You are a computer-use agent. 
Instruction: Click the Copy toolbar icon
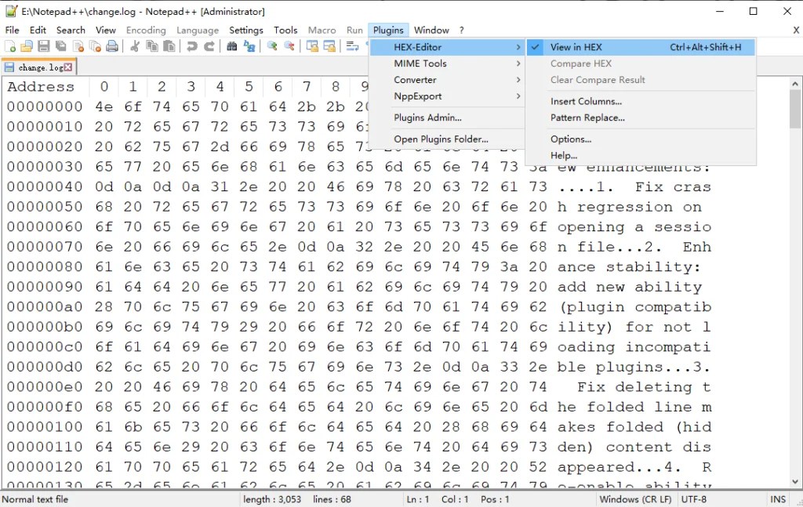(152, 46)
